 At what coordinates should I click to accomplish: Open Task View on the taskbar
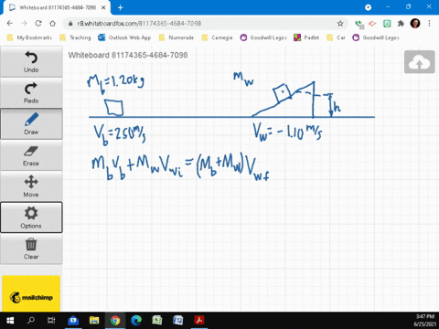[x=51, y=320]
